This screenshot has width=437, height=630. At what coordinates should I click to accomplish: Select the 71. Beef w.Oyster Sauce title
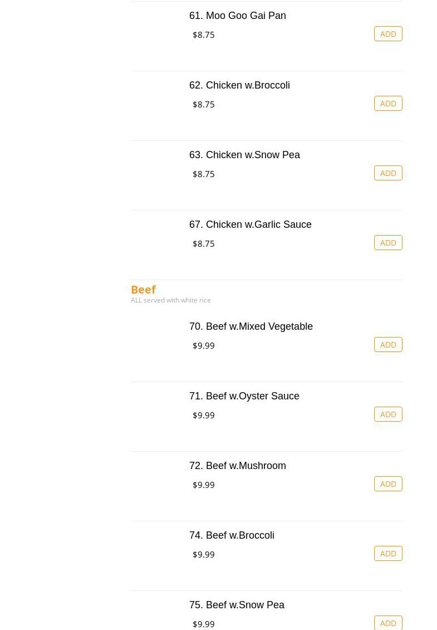click(x=244, y=396)
